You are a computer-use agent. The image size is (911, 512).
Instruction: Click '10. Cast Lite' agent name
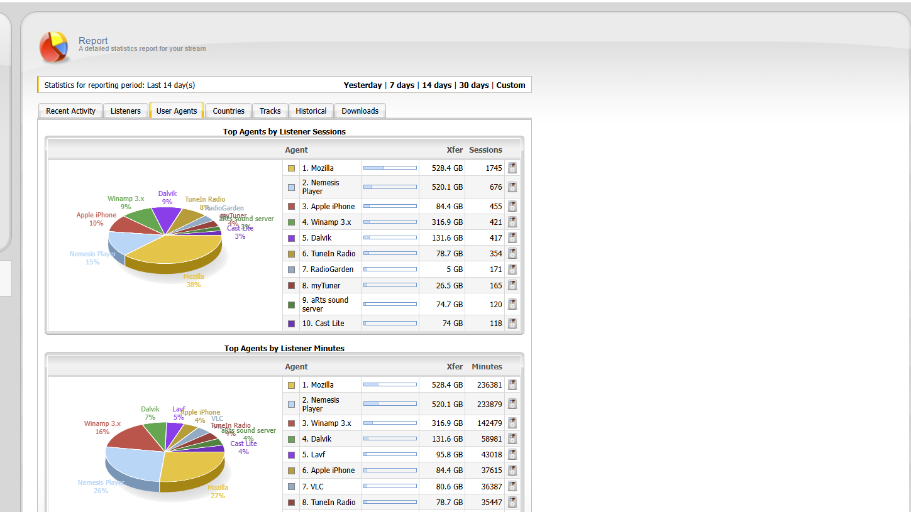pyautogui.click(x=323, y=324)
